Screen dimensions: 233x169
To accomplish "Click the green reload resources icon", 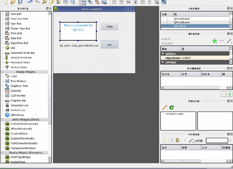I will tap(172, 108).
